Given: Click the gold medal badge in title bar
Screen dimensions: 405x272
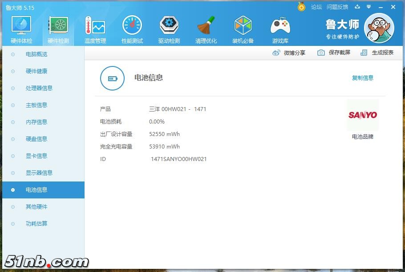Looking at the screenshot, I should coord(302,7).
